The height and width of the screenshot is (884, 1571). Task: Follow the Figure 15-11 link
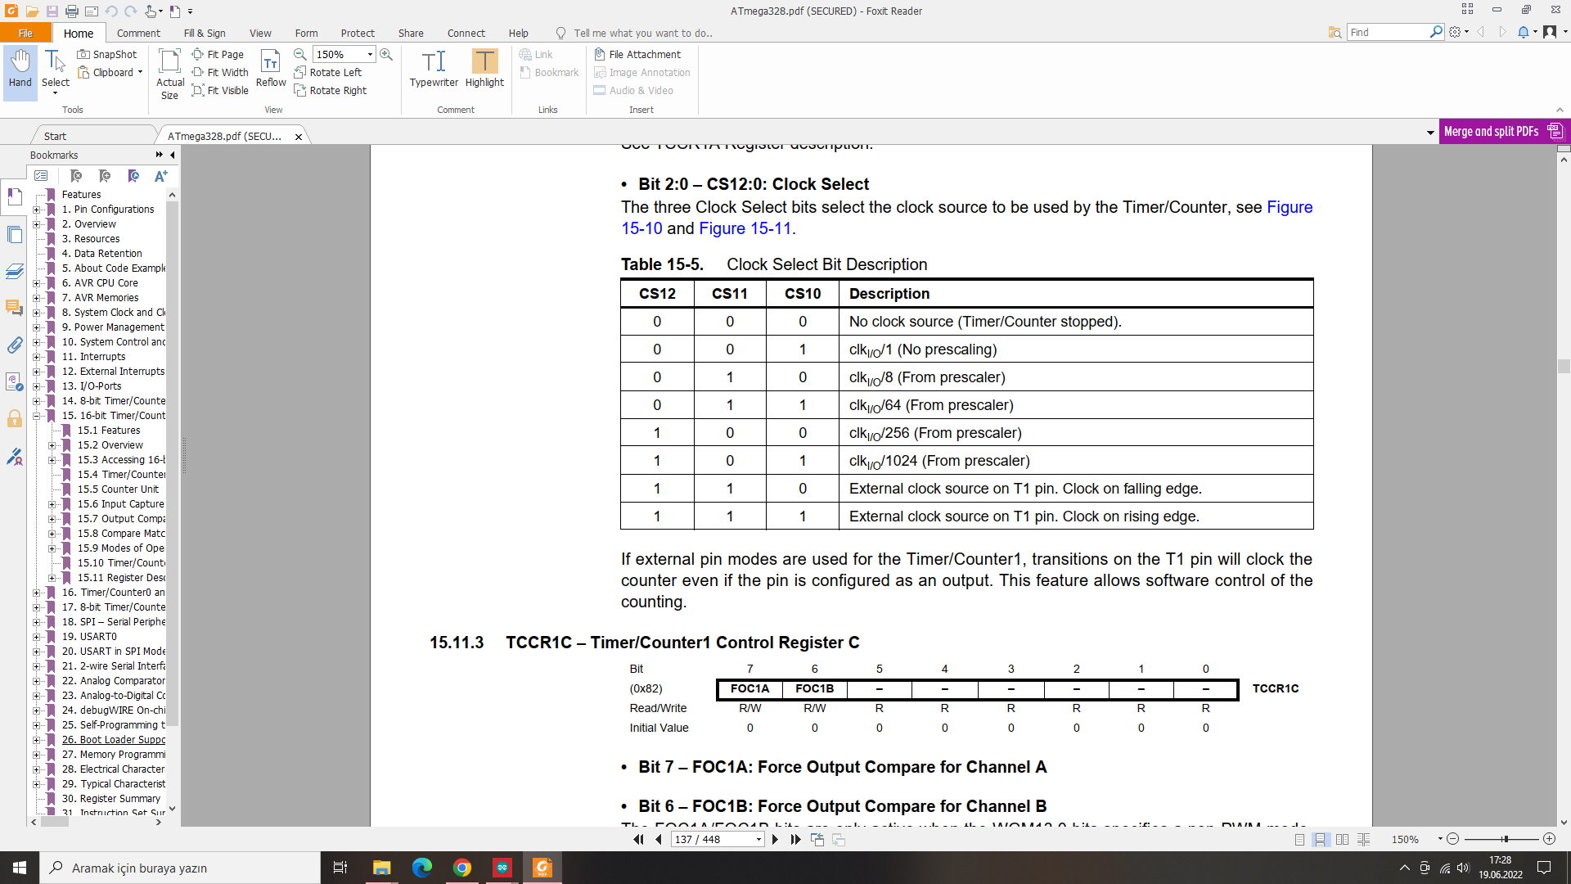(x=745, y=228)
